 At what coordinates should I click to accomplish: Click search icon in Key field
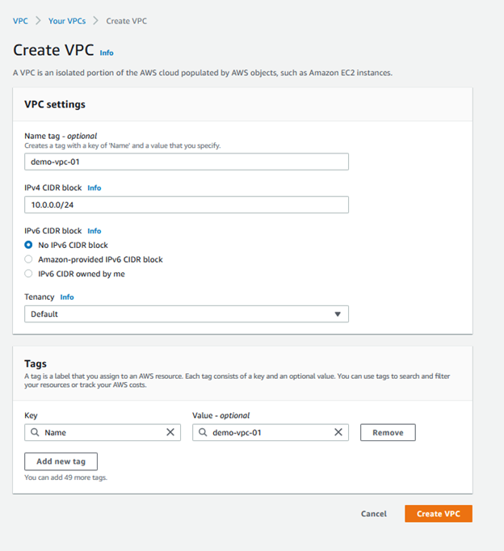tap(35, 432)
